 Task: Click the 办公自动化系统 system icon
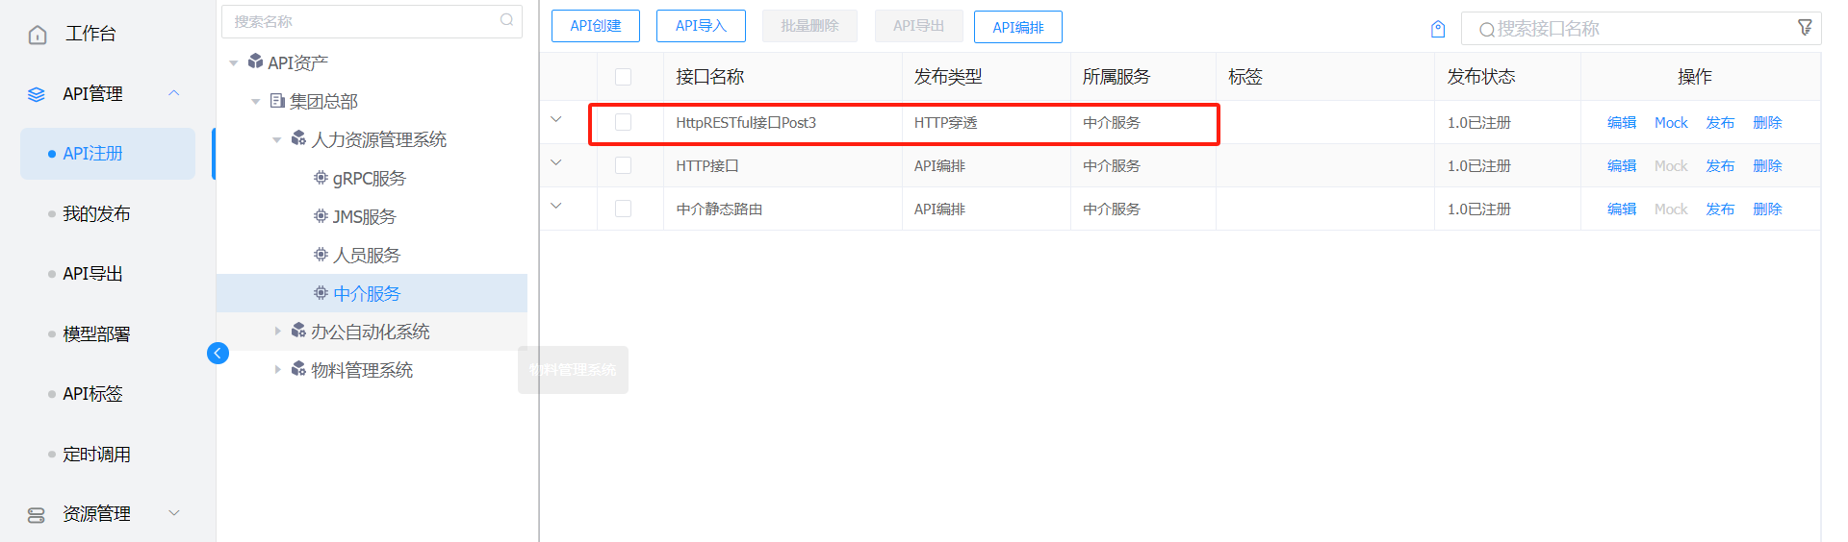click(x=298, y=331)
